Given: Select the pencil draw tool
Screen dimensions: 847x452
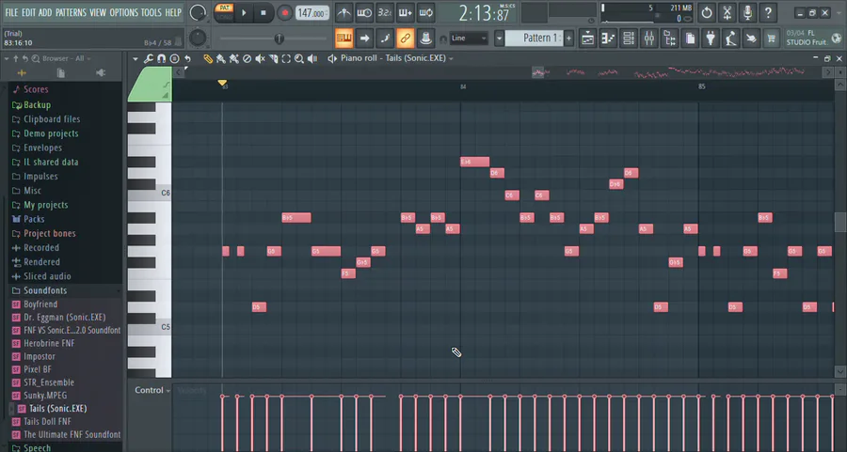Looking at the screenshot, I should click(x=208, y=58).
